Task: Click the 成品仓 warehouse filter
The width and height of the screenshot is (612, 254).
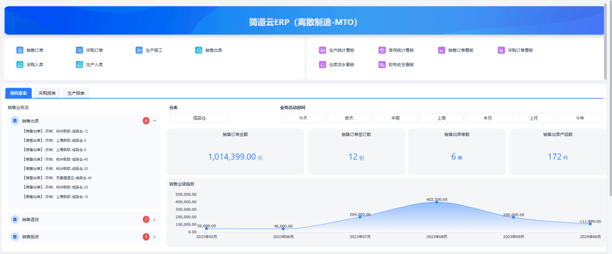Action: click(x=199, y=118)
